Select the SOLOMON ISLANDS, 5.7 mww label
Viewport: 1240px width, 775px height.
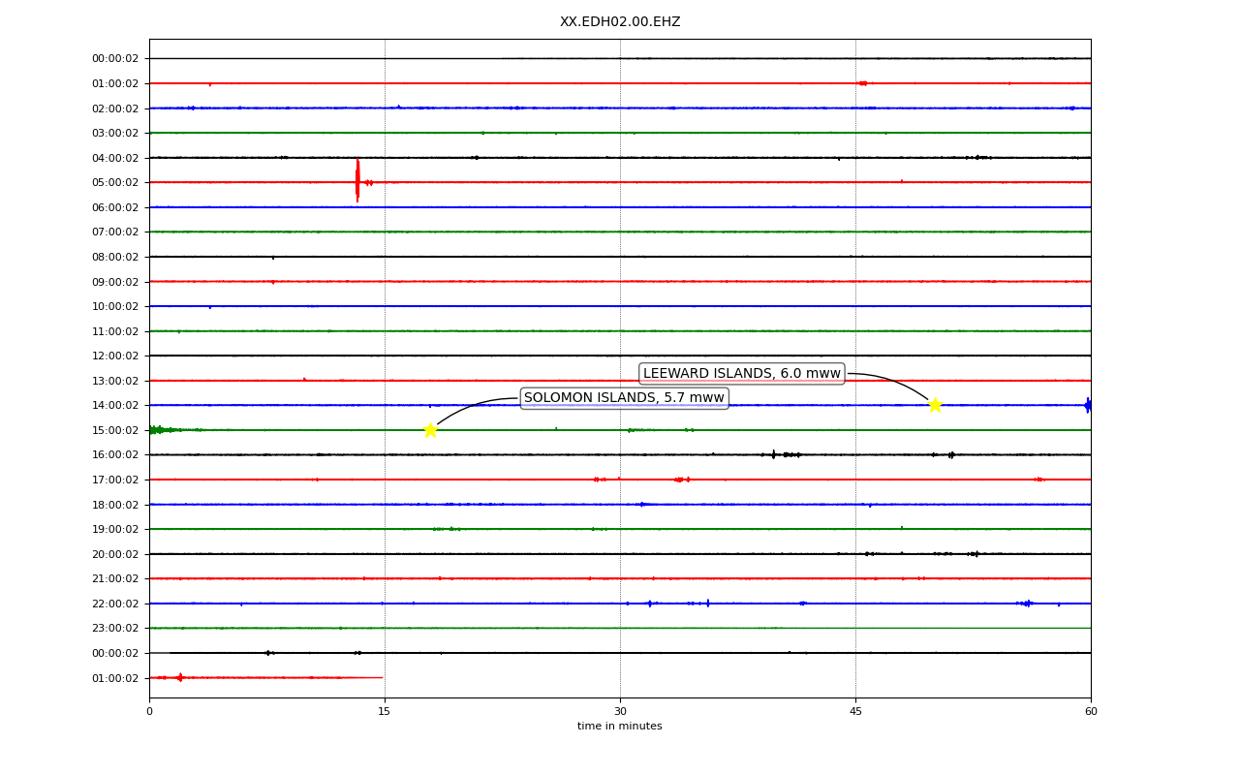pos(624,398)
